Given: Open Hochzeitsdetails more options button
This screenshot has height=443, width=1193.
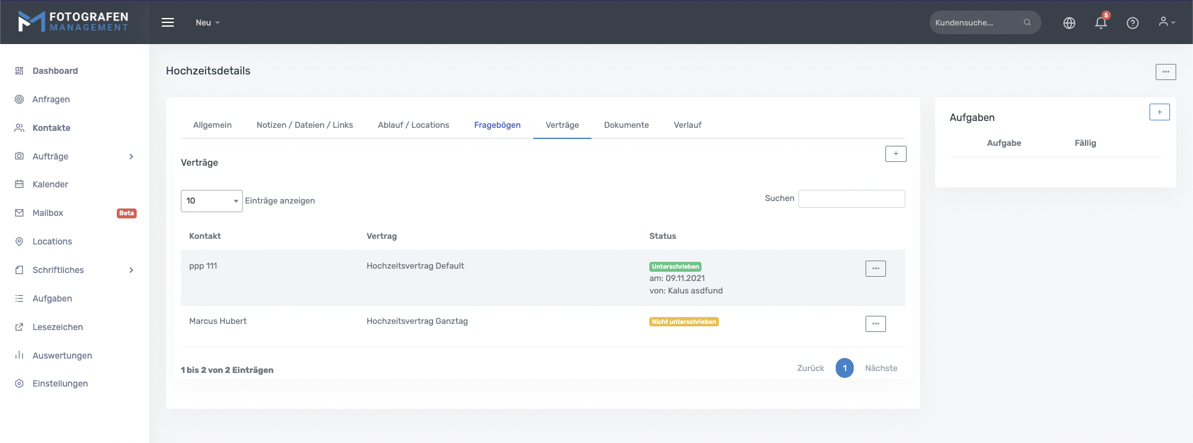Looking at the screenshot, I should pyautogui.click(x=1165, y=72).
